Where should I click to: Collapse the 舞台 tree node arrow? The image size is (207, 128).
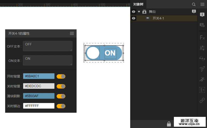tap(139, 12)
